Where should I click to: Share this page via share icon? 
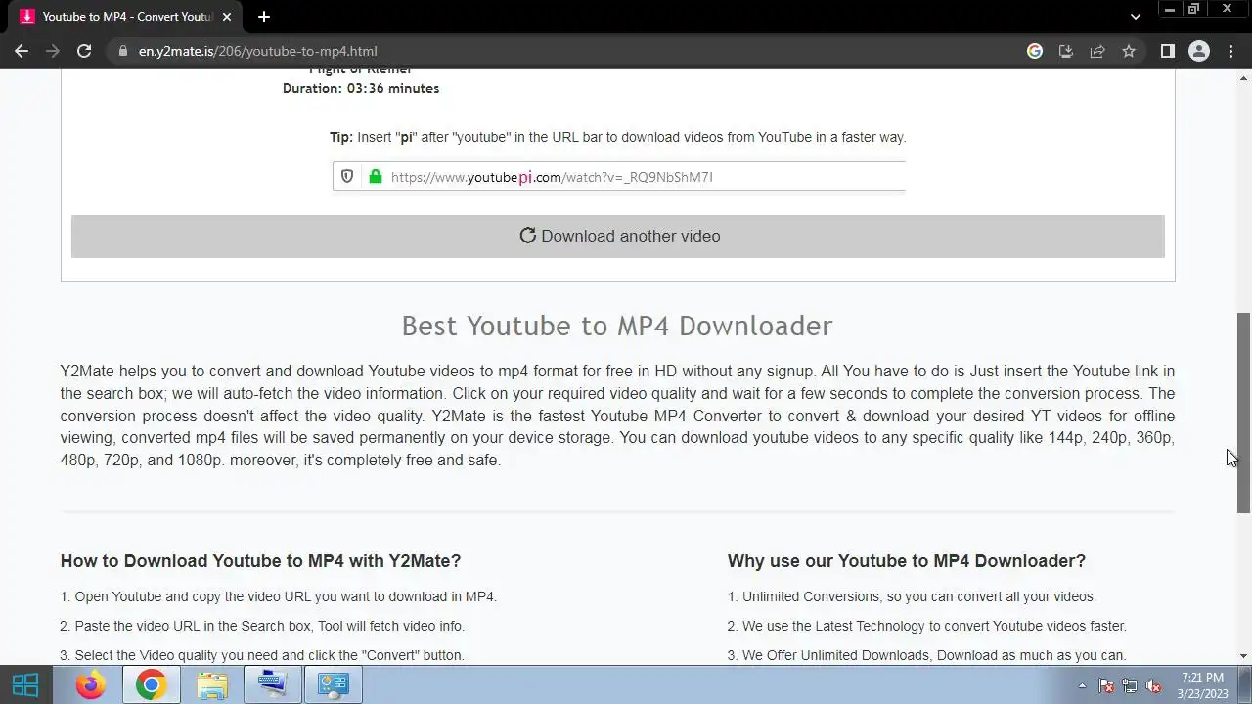[x=1097, y=51]
